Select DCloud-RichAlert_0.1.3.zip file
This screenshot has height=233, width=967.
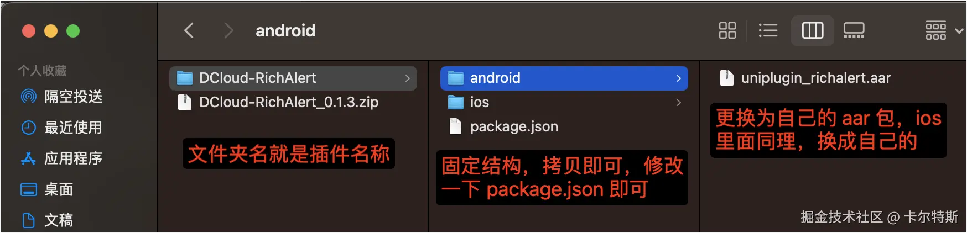point(293,102)
